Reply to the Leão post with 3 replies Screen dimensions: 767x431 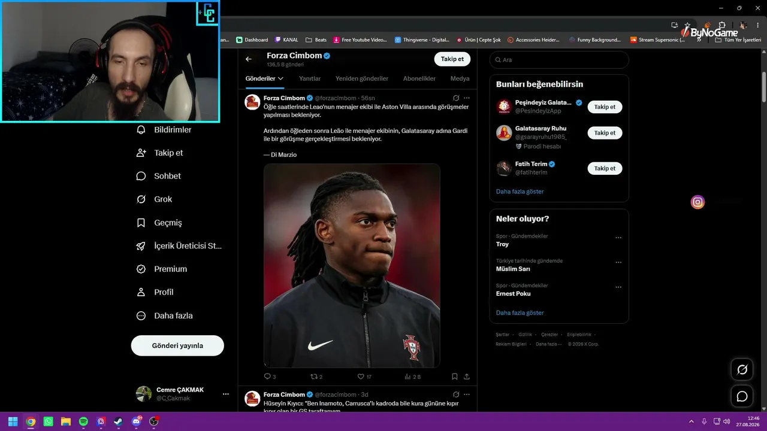[x=270, y=377]
